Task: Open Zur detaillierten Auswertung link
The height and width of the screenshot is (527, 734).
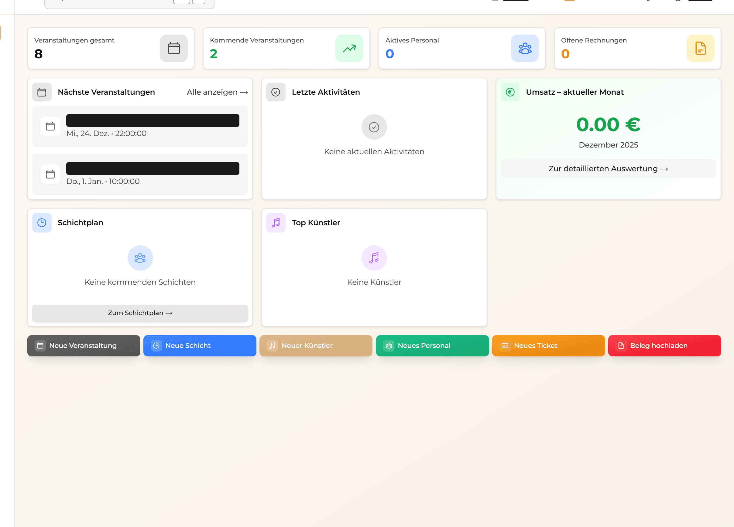Action: click(608, 168)
